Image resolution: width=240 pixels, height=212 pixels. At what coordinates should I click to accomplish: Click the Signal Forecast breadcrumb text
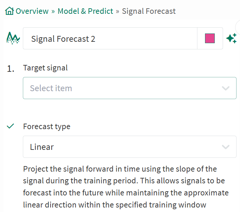[149, 11]
